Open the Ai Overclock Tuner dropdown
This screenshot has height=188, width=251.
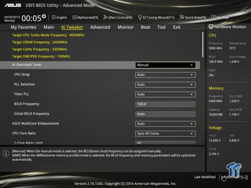165,65
